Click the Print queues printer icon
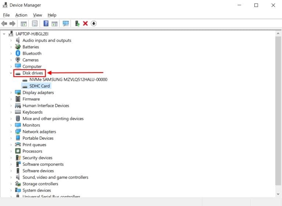This screenshot has width=282, height=206. coord(18,144)
